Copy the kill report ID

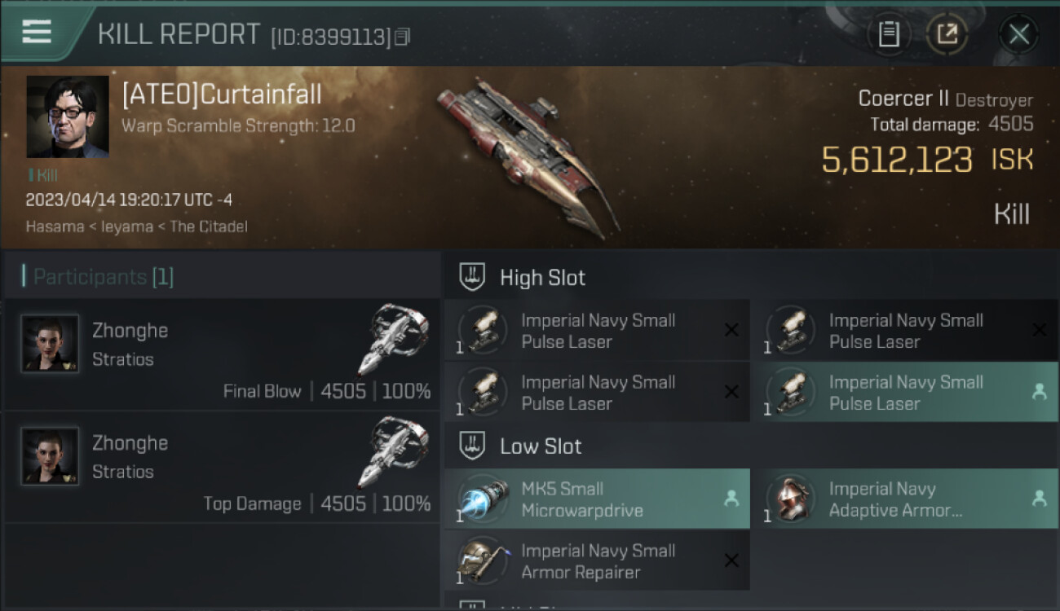pos(402,37)
